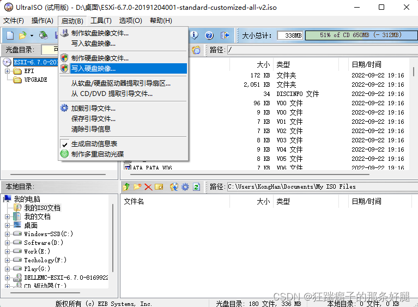Select the DISCINFO 文件 type cell
418x307 pixels.
[298, 94]
